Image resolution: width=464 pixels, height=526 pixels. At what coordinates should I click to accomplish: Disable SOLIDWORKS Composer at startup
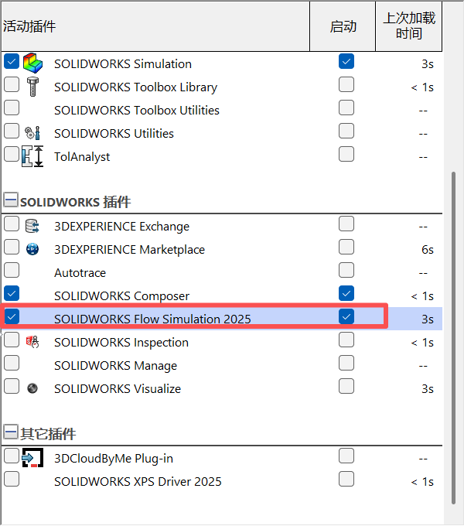[x=346, y=293]
